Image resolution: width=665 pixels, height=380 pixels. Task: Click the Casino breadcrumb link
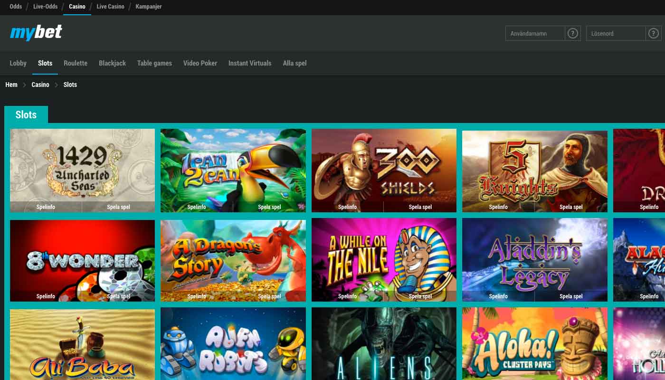(x=40, y=85)
